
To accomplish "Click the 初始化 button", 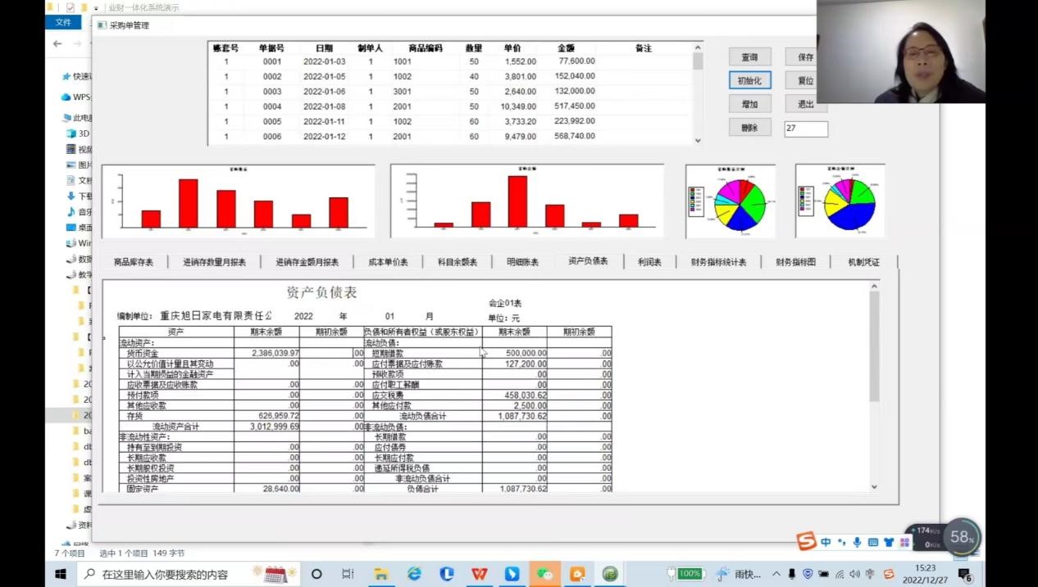I will 749,81.
